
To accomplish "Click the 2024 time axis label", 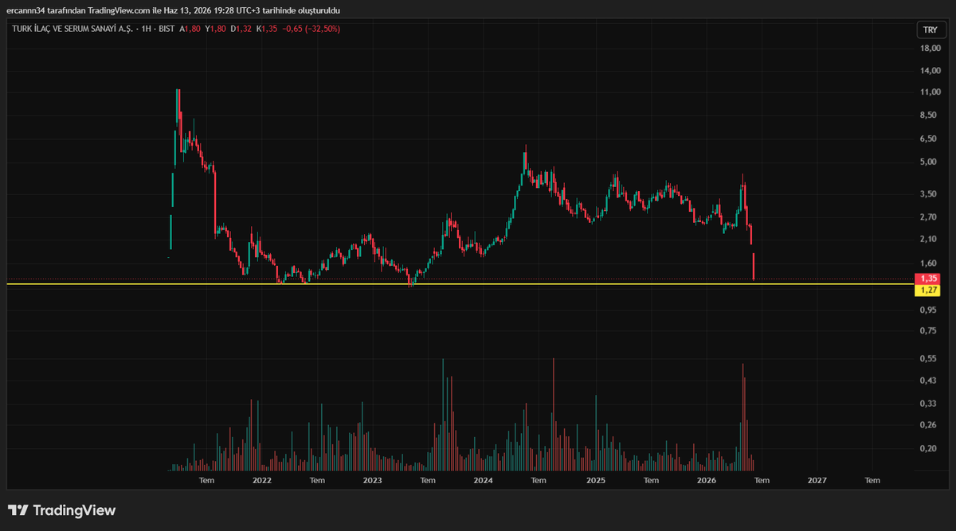I will tap(483, 481).
